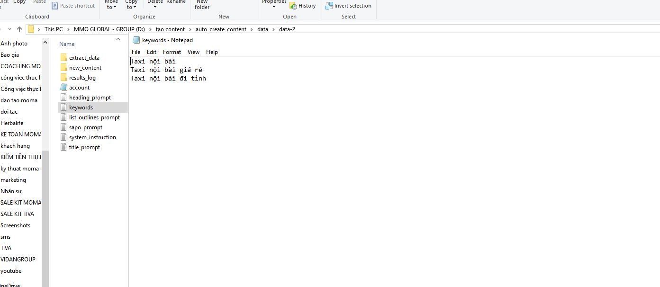Open the Move to dropdown
The image size is (660, 287).
pos(111,5)
